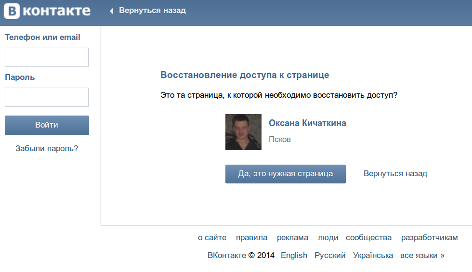Click 'Вернуться назад' in the top header
Screen dimensions: 472x272
pyautogui.click(x=152, y=11)
